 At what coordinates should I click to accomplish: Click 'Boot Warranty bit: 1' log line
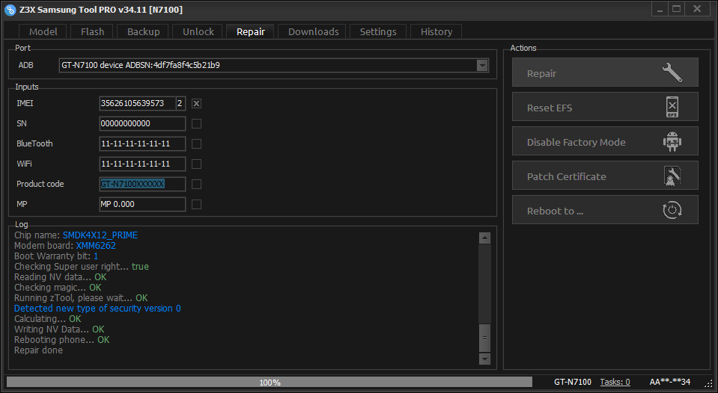(56, 256)
